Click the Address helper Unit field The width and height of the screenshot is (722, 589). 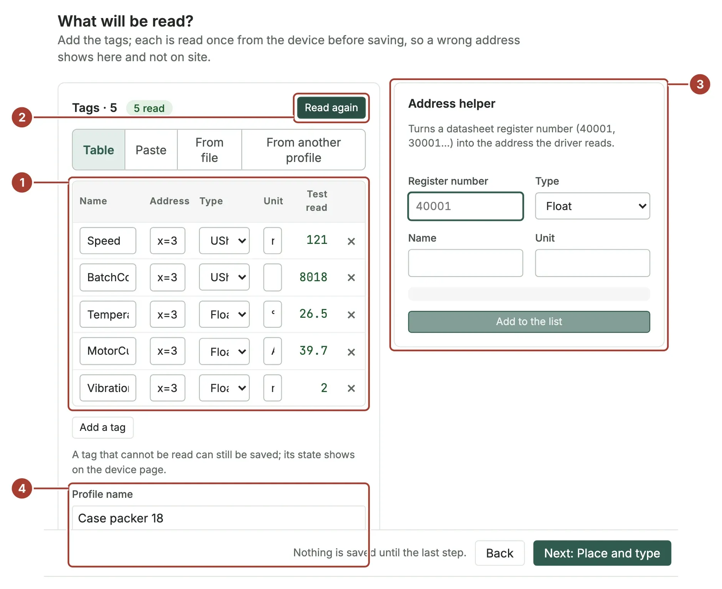point(592,263)
